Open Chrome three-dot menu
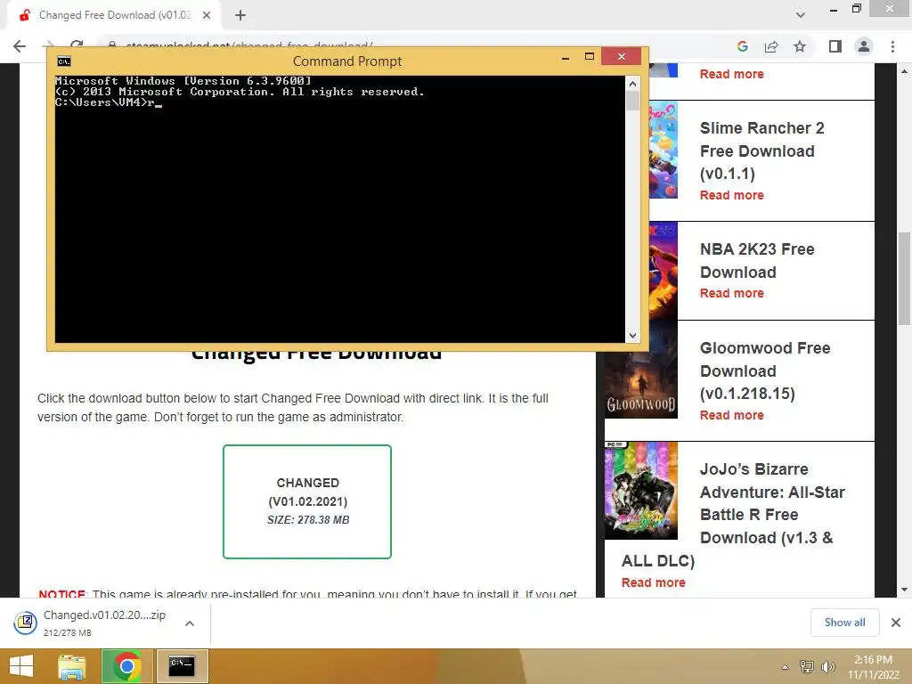The width and height of the screenshot is (912, 684). click(892, 46)
